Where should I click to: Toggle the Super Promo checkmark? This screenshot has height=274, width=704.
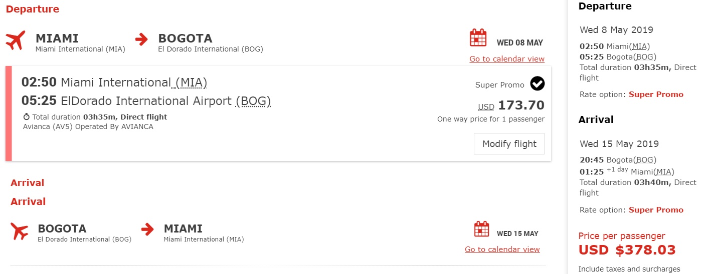[x=537, y=83]
